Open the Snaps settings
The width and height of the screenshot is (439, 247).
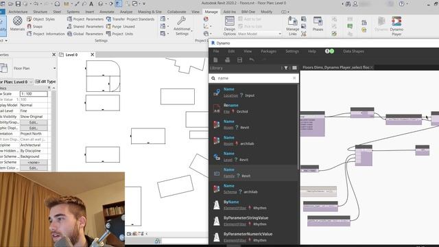35,26
